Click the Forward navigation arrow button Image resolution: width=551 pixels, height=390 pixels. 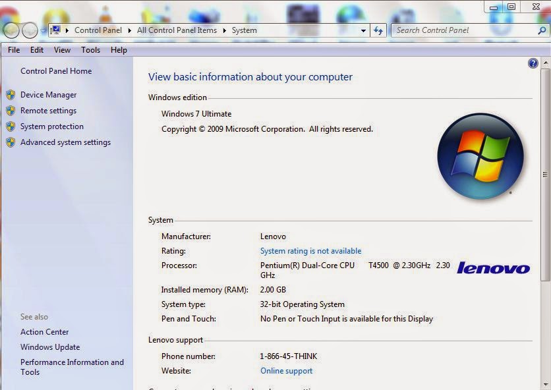click(x=30, y=30)
